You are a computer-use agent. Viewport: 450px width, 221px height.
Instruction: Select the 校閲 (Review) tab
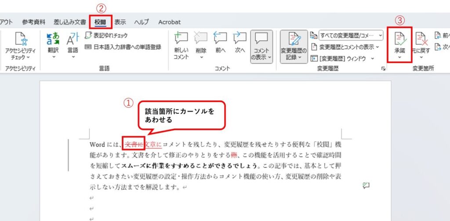100,22
